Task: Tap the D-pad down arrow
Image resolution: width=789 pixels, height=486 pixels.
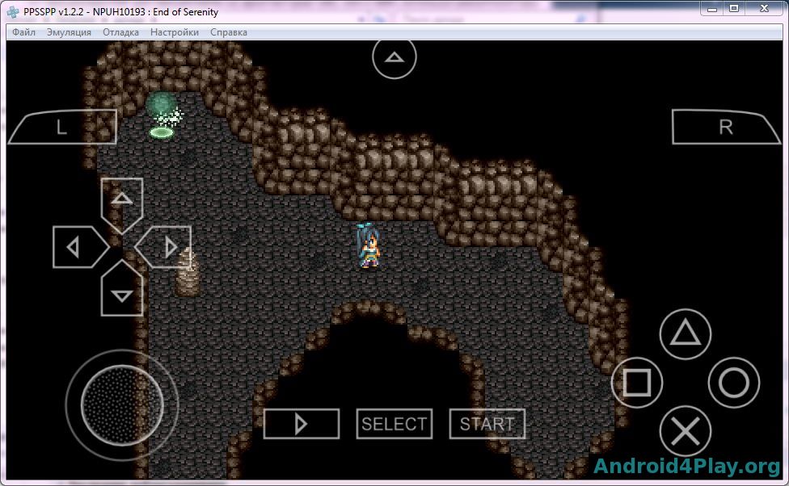Action: click(x=122, y=289)
